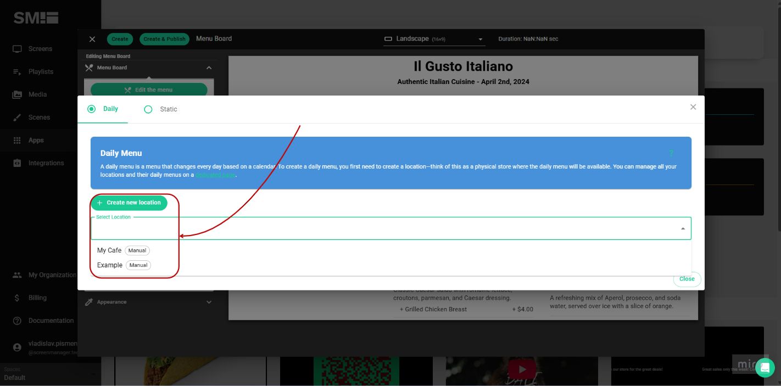Select the Daily radio option

[x=92, y=109]
